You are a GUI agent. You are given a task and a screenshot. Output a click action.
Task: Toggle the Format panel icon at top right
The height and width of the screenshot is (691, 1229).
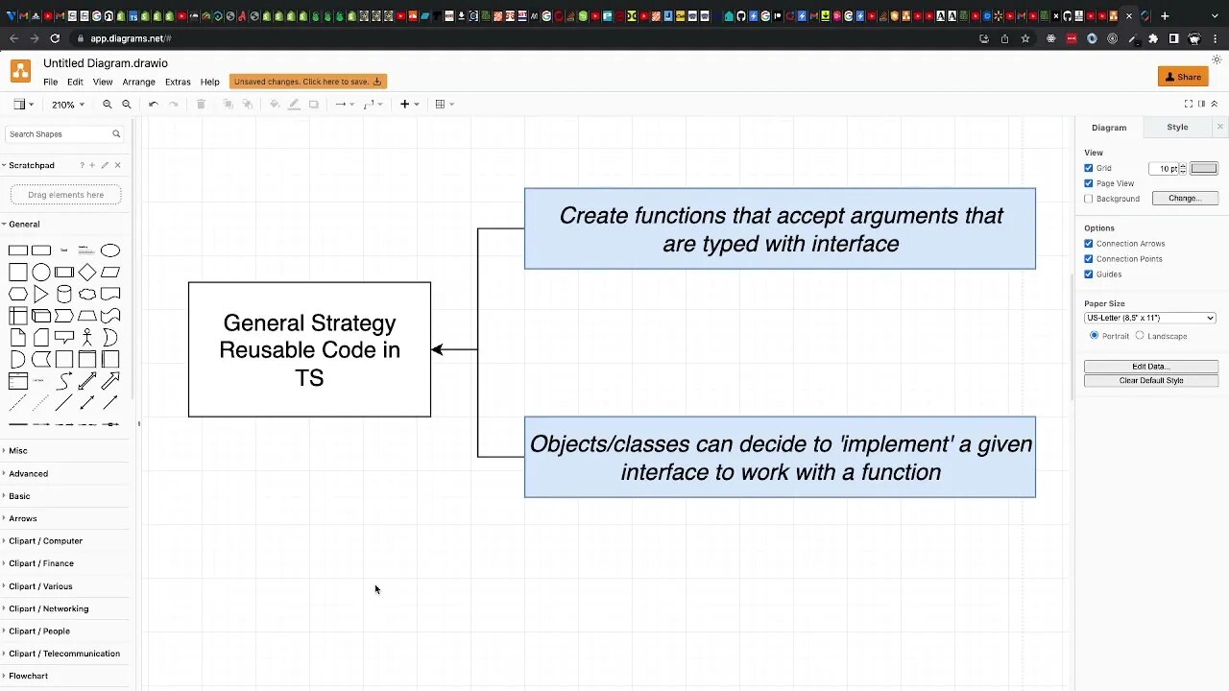pos(1201,104)
